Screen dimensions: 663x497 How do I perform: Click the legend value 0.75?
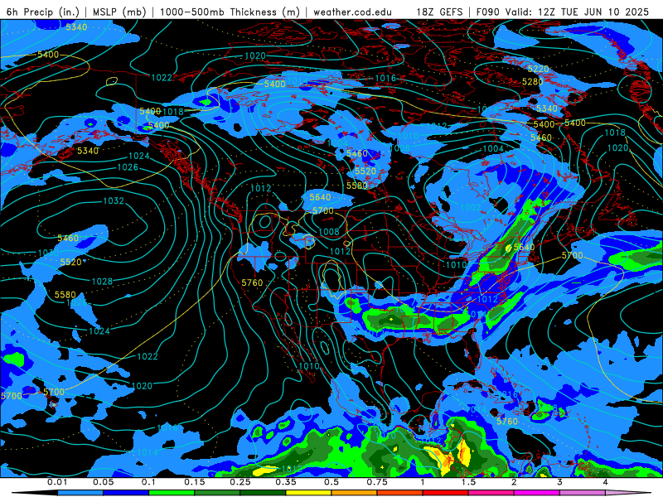(x=377, y=482)
